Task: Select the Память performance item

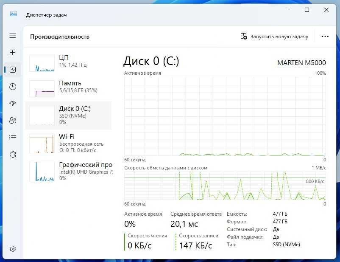Action: [x=68, y=88]
